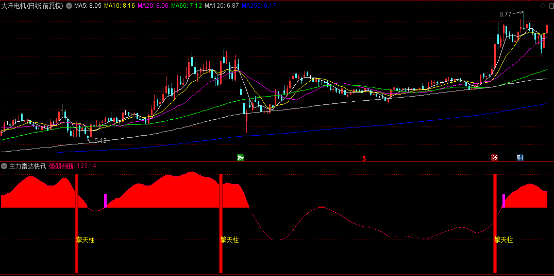Click the magenta MA20: 8.06 label
Screen dimensions: 554x276
pos(153,6)
